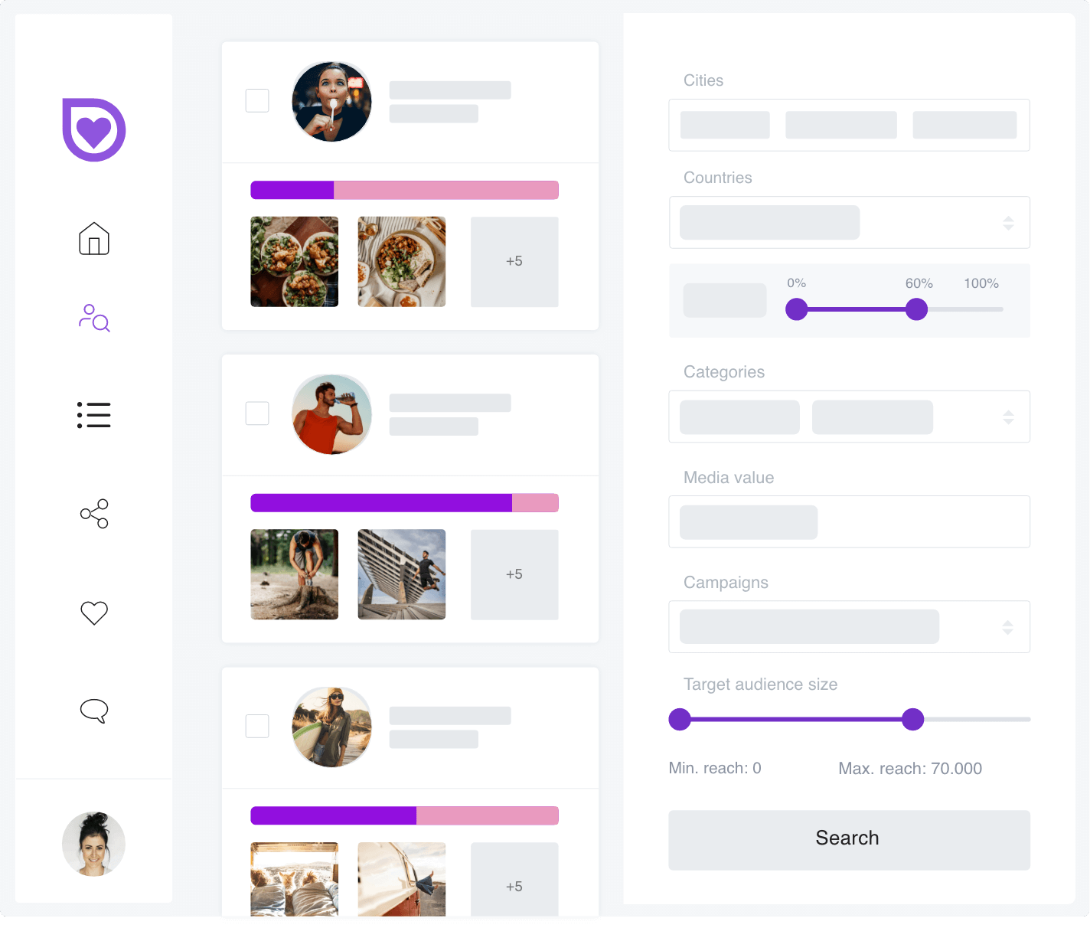
Task: Click first card's purple-pink ratio bar
Action: point(405,190)
